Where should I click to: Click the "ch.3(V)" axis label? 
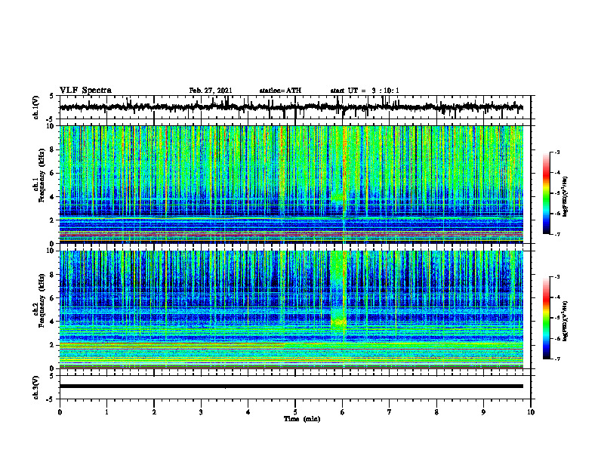(36, 387)
